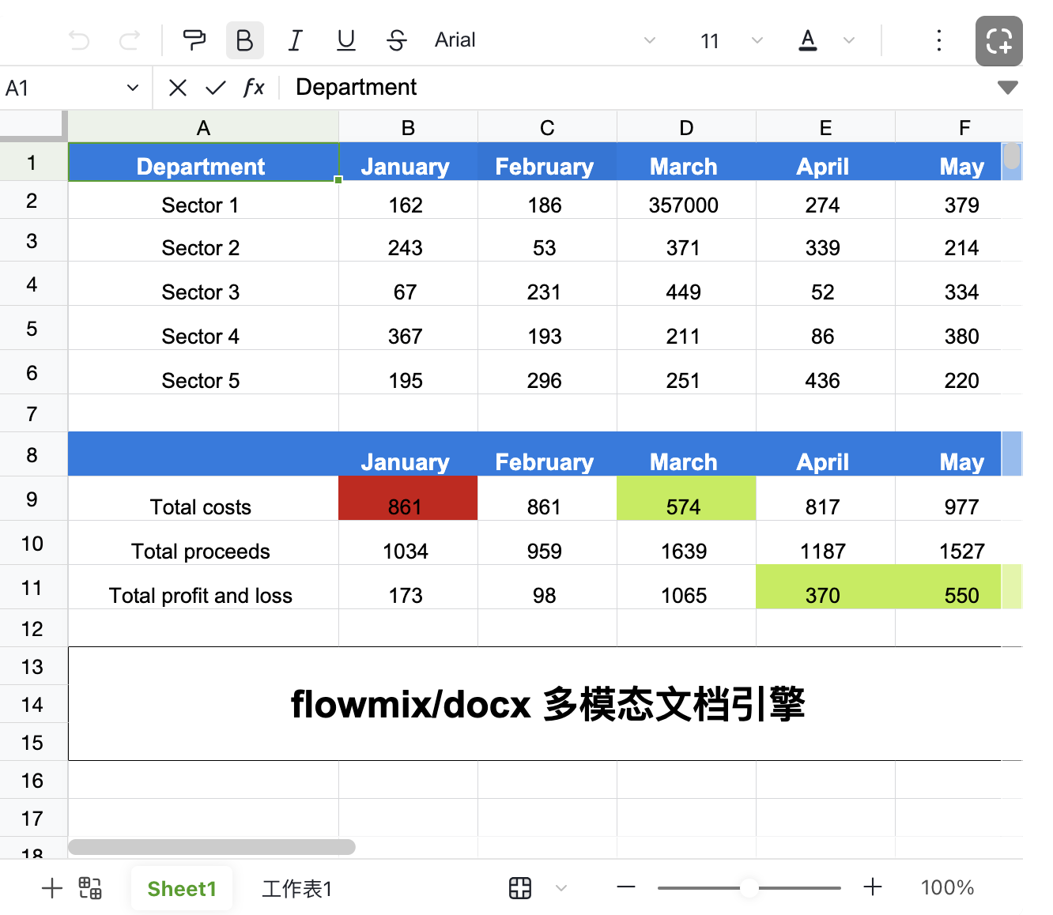This screenshot has height=915, width=1053.
Task: Confirm the entry with checkmark icon
Action: pyautogui.click(x=216, y=88)
